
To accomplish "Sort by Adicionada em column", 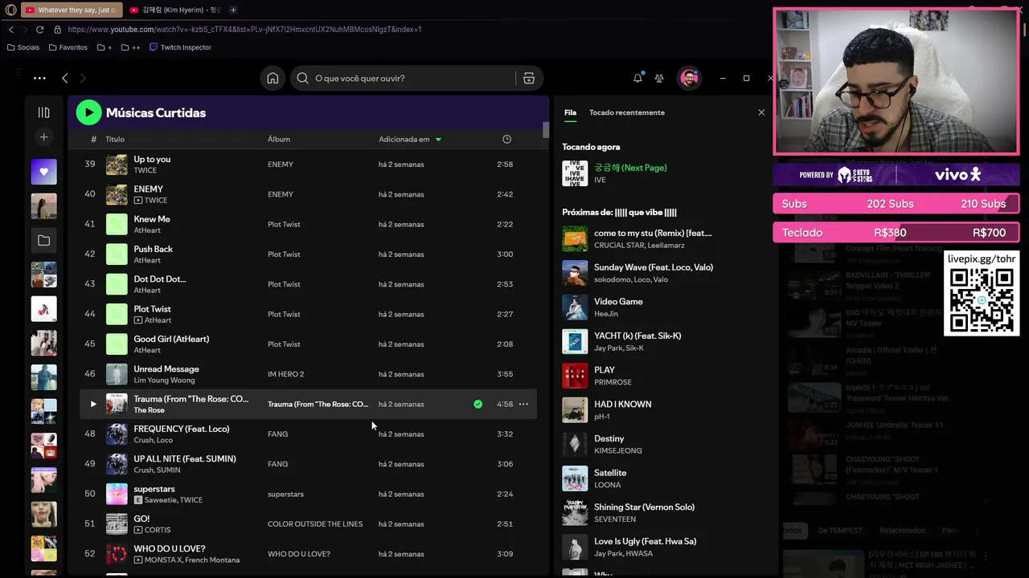I will (x=410, y=139).
